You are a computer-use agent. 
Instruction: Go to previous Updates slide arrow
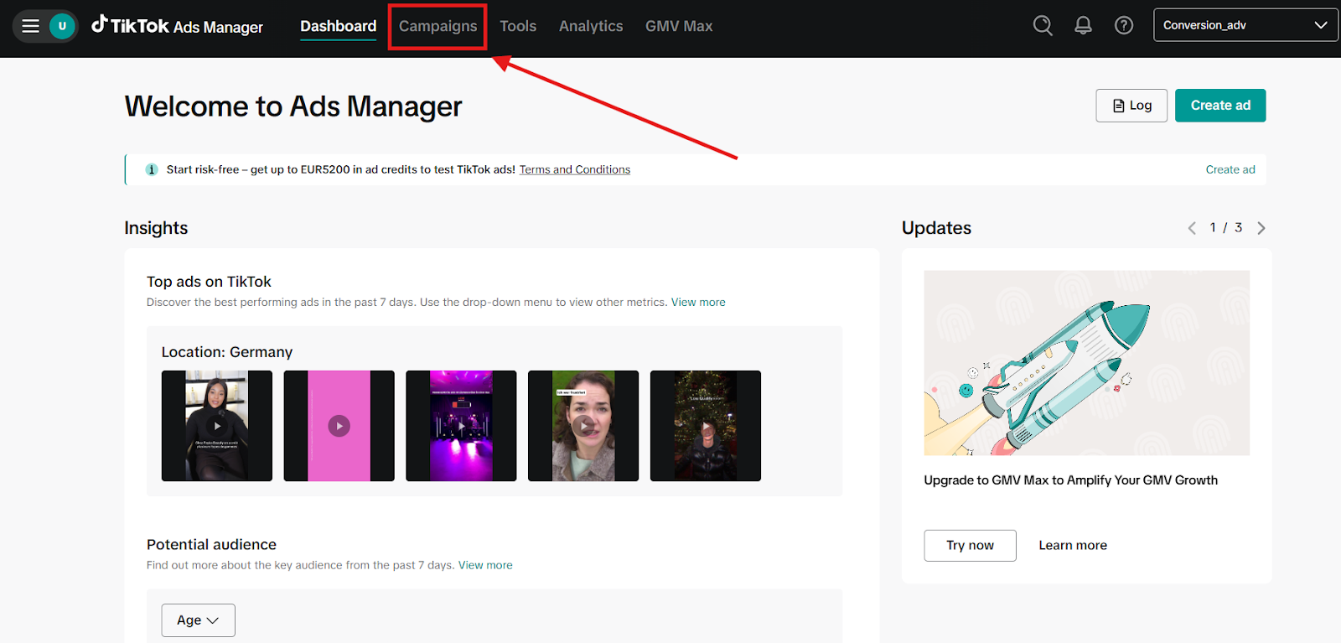[x=1192, y=228]
